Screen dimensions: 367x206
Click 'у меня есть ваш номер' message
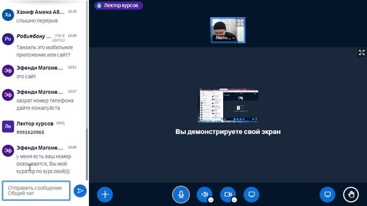pyautogui.click(x=44, y=164)
